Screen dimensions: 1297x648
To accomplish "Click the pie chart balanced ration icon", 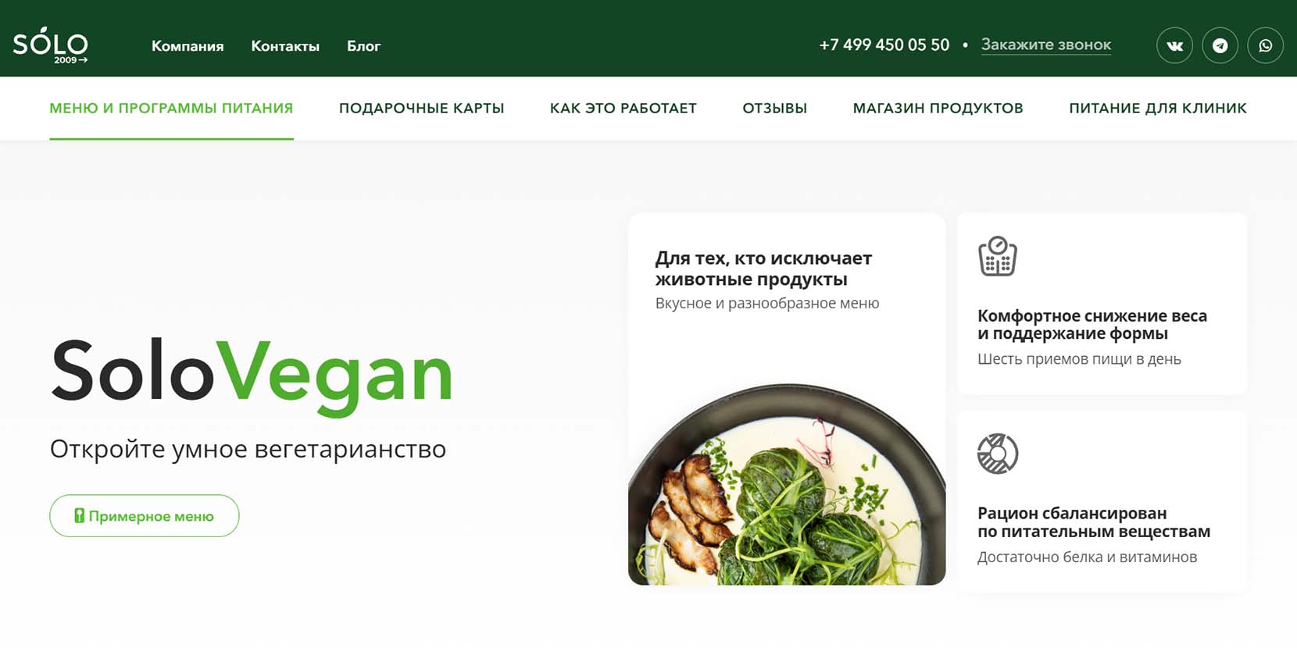I will click(x=998, y=454).
